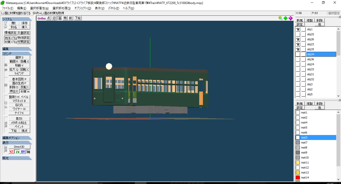Switch to the XY front view

click(23, 152)
